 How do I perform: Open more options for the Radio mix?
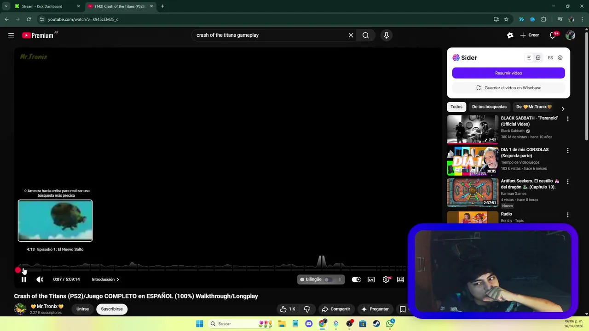567,215
